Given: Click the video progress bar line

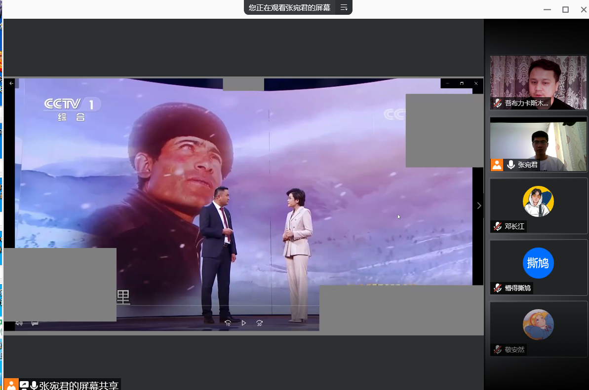Looking at the screenshot, I should (x=218, y=306).
